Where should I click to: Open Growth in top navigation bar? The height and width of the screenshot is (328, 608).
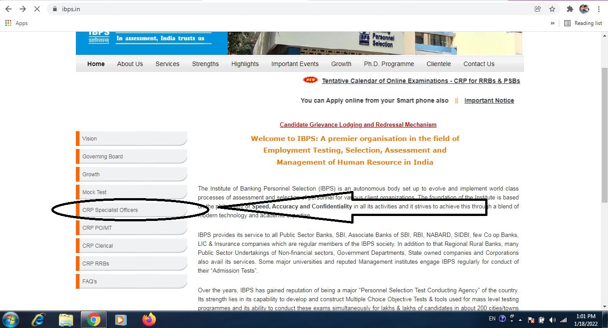tap(341, 64)
